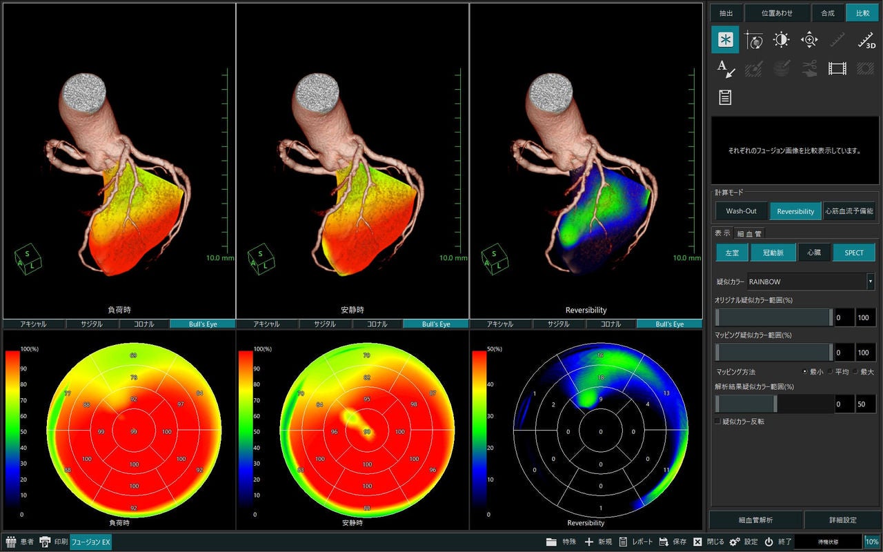
Task: Open the film strip movie tool
Action: coord(837,68)
